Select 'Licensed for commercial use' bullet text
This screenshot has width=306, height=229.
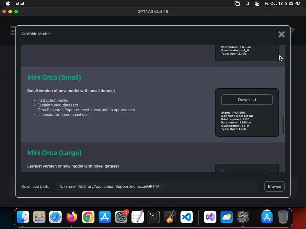click(63, 115)
